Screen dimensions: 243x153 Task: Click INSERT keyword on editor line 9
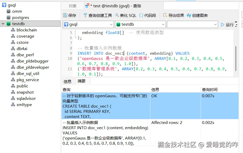pyautogui.click(x=84, y=53)
